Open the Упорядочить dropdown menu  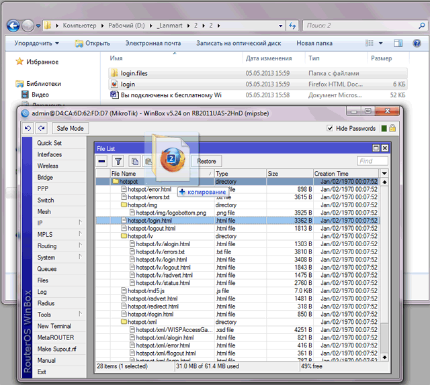(37, 44)
